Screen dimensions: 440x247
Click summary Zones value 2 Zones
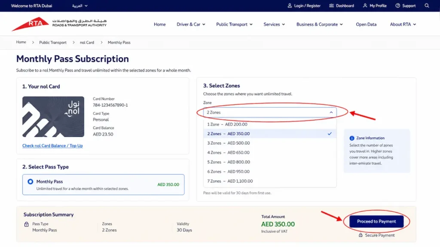pos(109,230)
